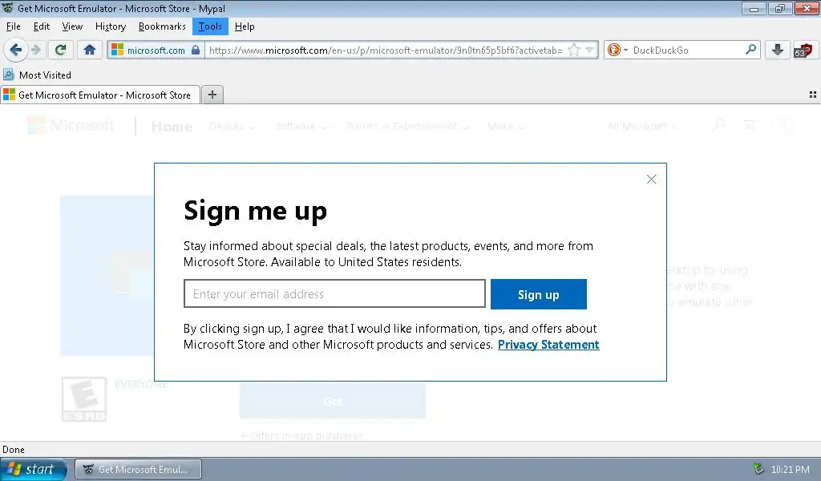Click the red extension badge icon showing 53
Screen dimensions: 821x481
click(x=803, y=51)
